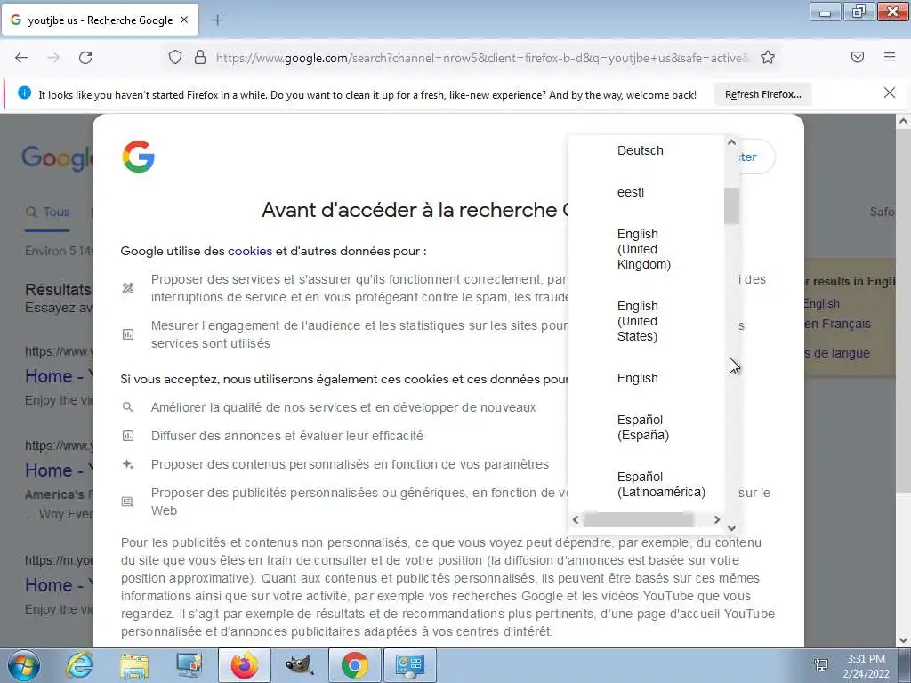Open the Firefox hamburger menu
Screen dimensions: 911x683
coord(890,57)
